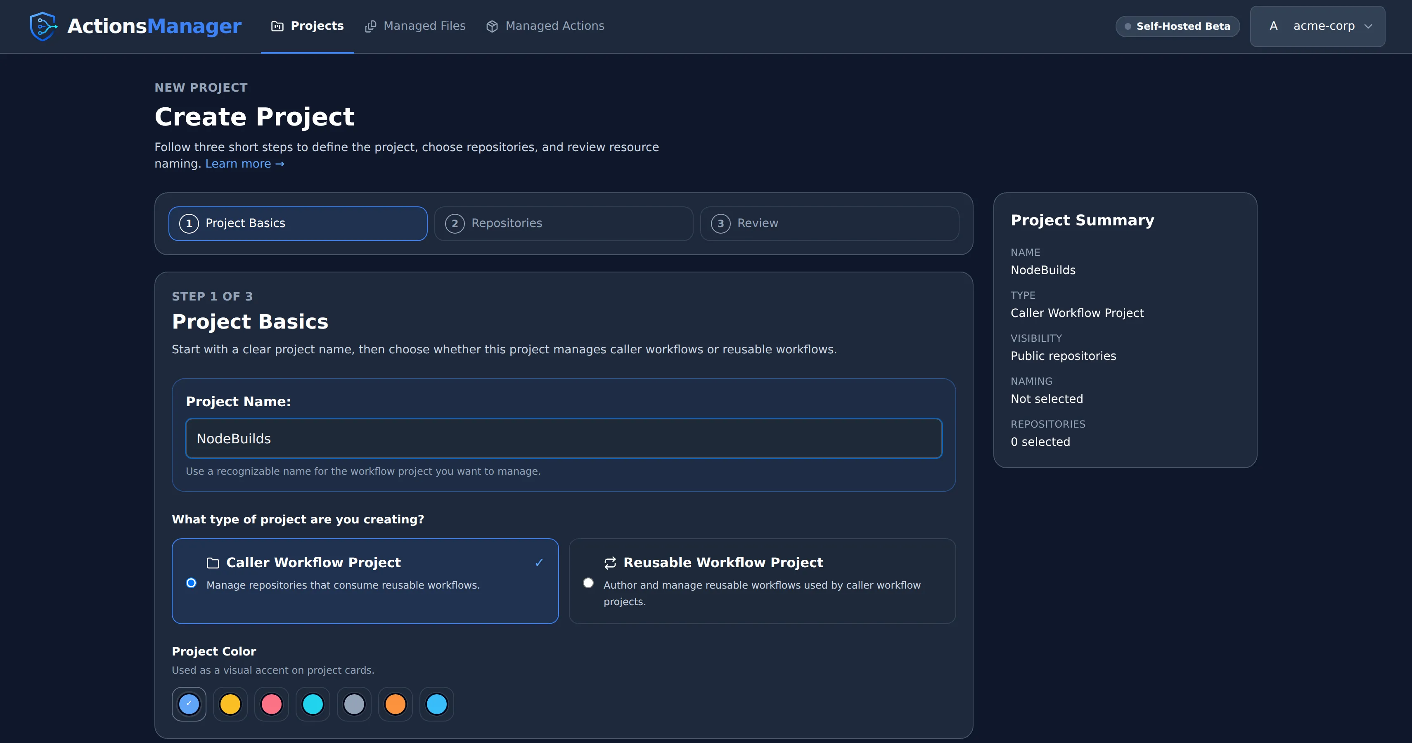Pick the cyan project color swatch

tap(313, 704)
